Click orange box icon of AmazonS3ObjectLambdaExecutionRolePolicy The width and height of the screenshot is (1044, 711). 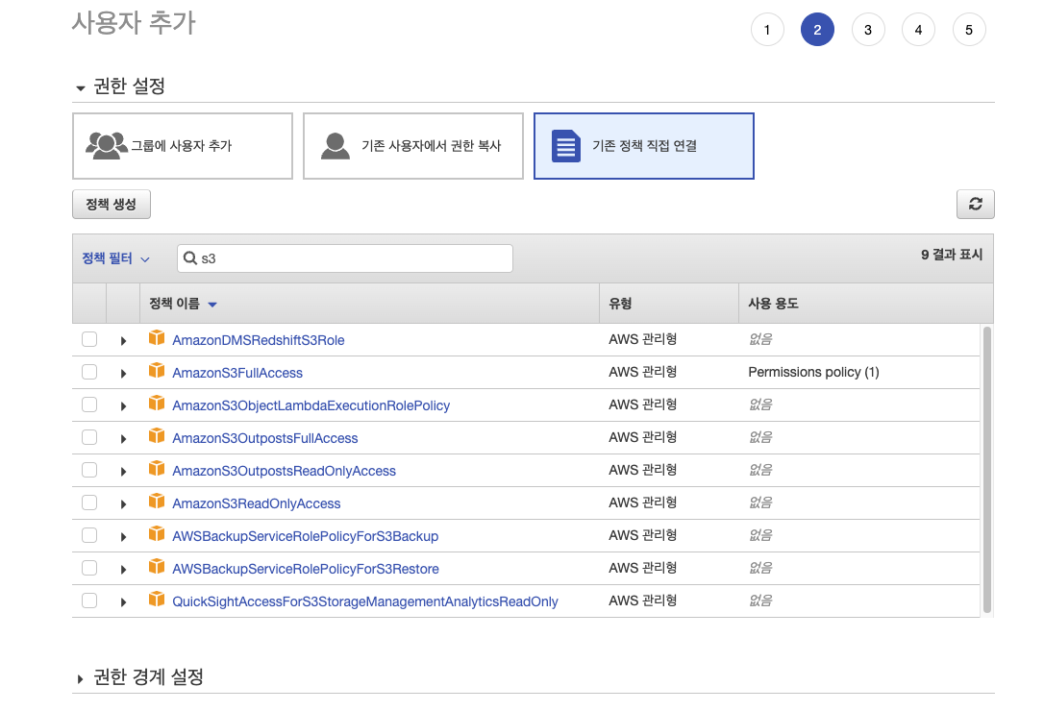pos(157,404)
